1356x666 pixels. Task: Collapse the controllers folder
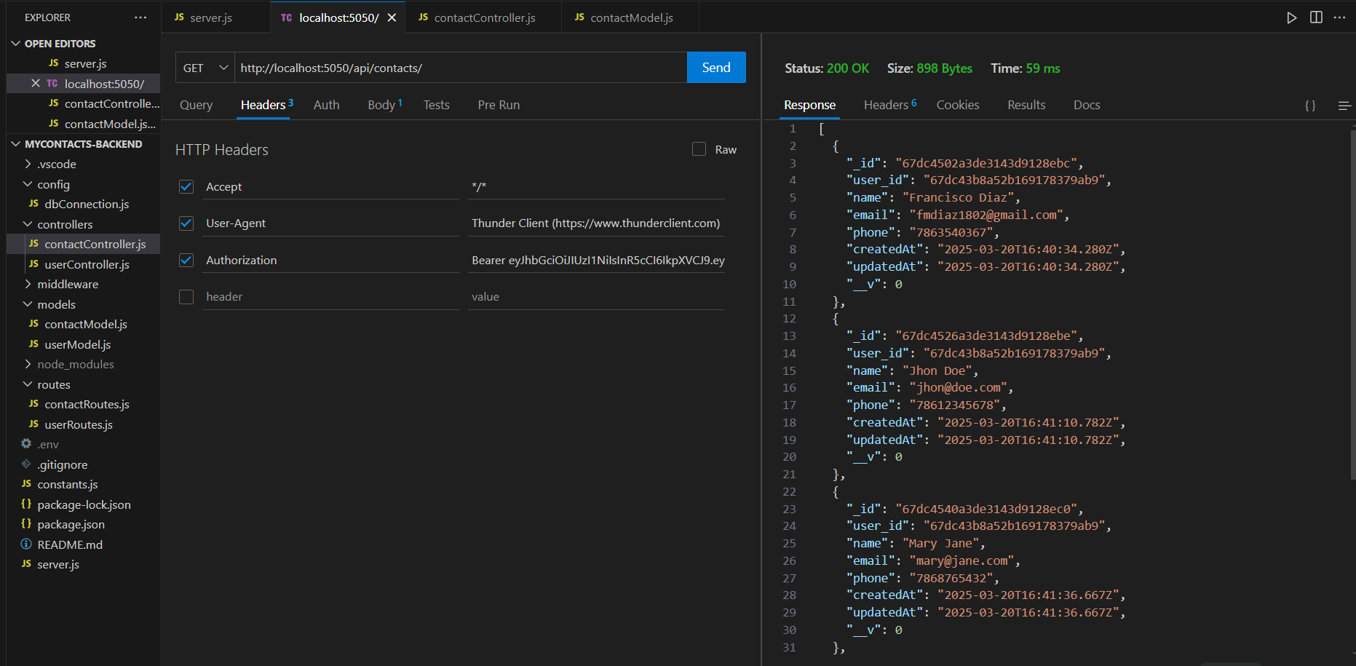65,224
